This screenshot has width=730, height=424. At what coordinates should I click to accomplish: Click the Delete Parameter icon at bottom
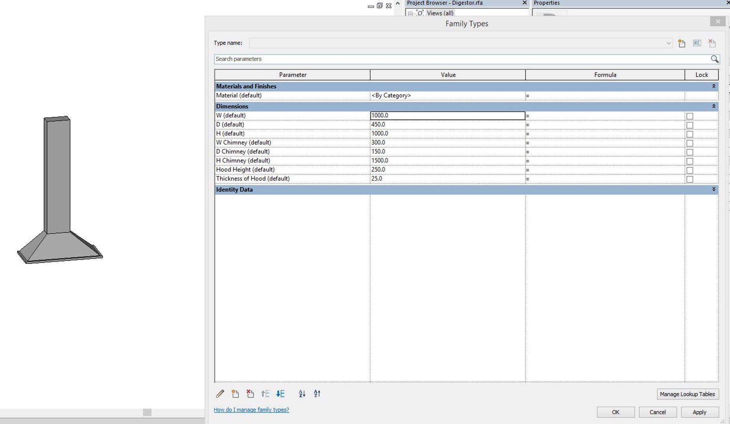tap(250, 394)
